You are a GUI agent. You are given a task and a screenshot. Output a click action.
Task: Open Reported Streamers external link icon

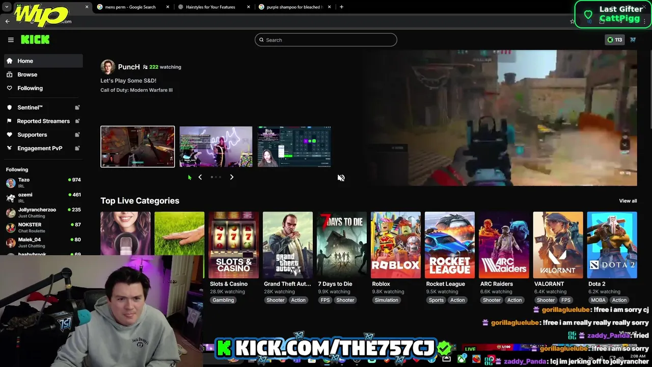(77, 121)
